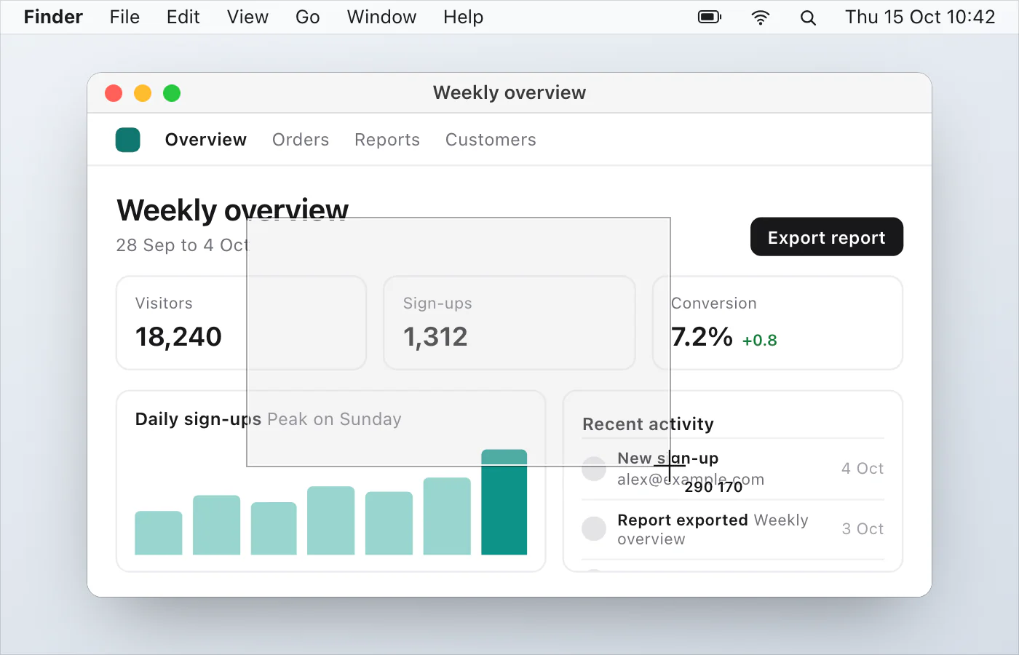Click the "Daily sign-ups" chart title
This screenshot has height=655, width=1019.
(198, 419)
